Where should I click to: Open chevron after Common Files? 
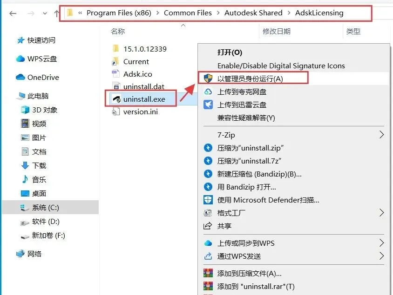click(218, 13)
